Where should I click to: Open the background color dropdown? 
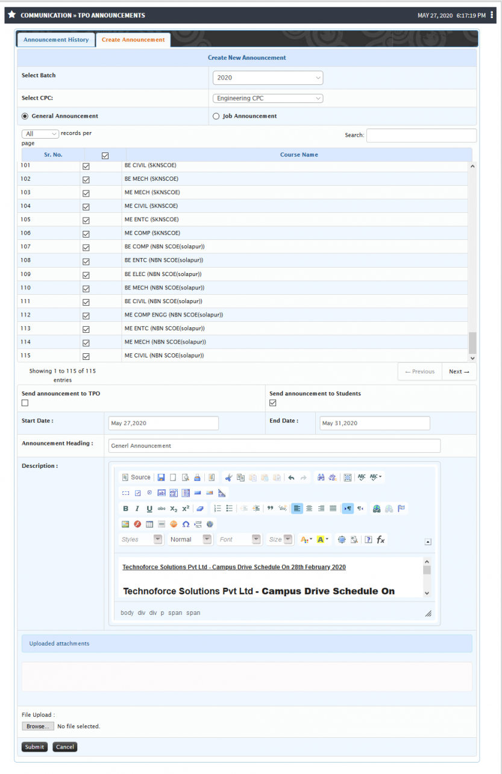[323, 540]
